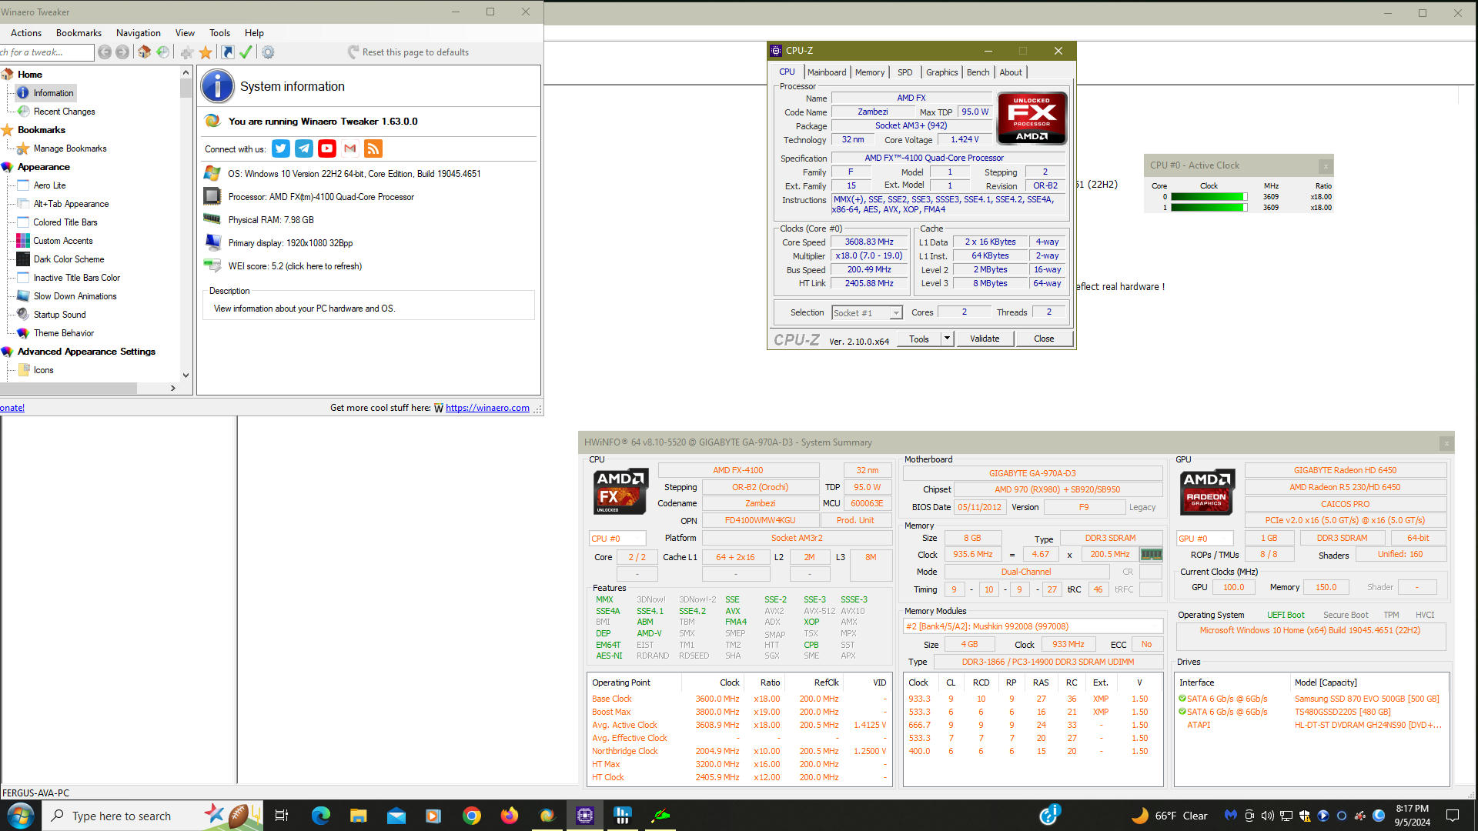This screenshot has width=1478, height=831.
Task: Select Dark Color Scheme in tree
Action: 69,259
